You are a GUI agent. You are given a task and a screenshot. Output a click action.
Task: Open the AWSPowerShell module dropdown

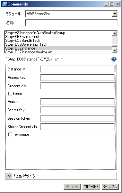pos(115,14)
